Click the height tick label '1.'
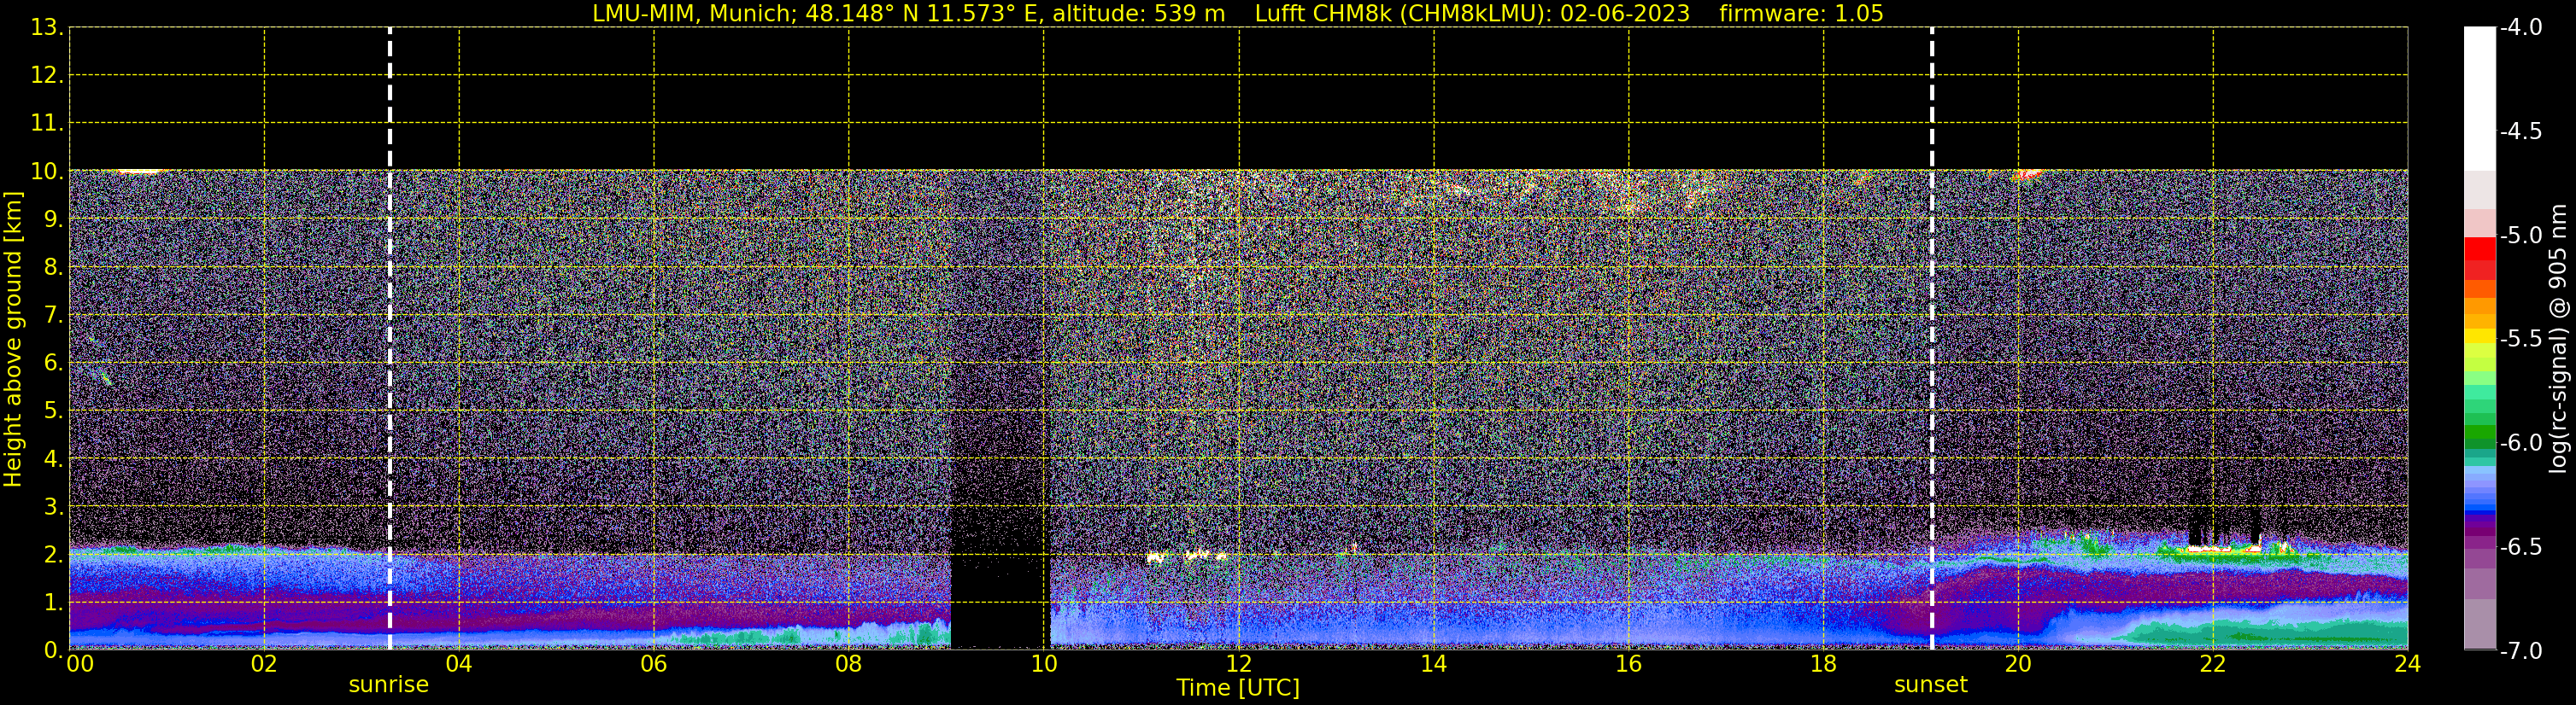 (x=53, y=603)
